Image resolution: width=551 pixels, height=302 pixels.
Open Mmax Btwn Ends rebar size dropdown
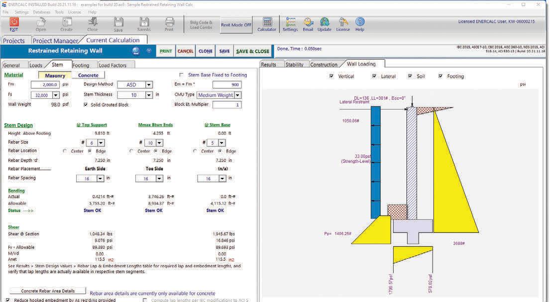(160, 143)
